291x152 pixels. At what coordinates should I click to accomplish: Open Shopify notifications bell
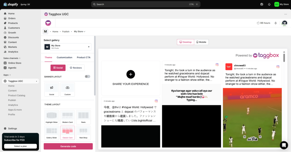(269, 4)
